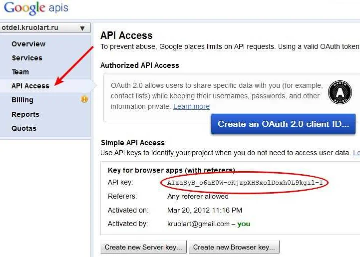Click Create new Server key button

click(x=143, y=247)
